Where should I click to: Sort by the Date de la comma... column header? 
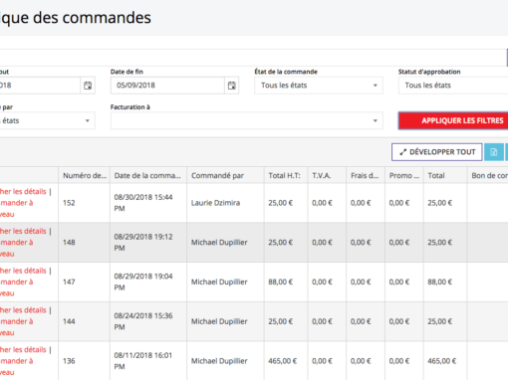click(x=148, y=175)
